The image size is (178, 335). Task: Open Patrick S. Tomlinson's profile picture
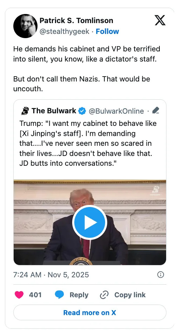click(25, 26)
